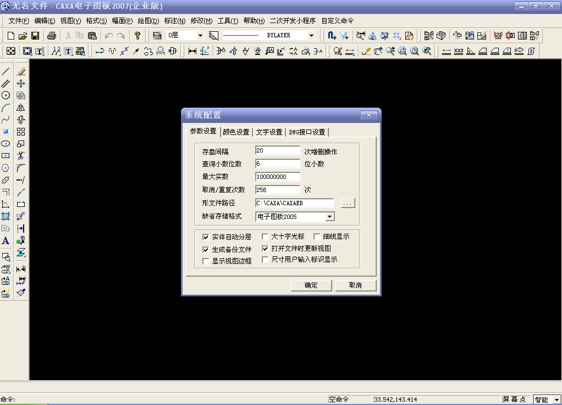Open layer control with the stacked layers icon
Image resolution: width=562 pixels, height=405 pixels.
pos(157,36)
